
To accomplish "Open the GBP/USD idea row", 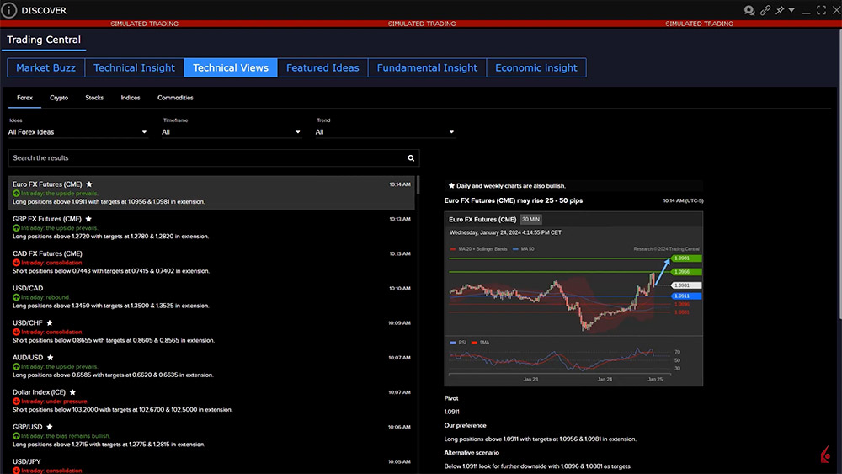I will (211, 435).
